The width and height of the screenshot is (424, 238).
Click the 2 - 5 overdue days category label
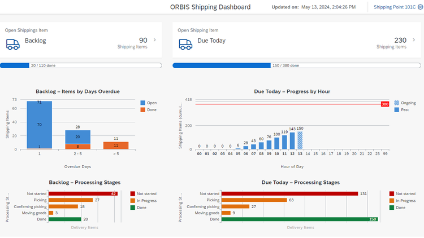(77, 154)
